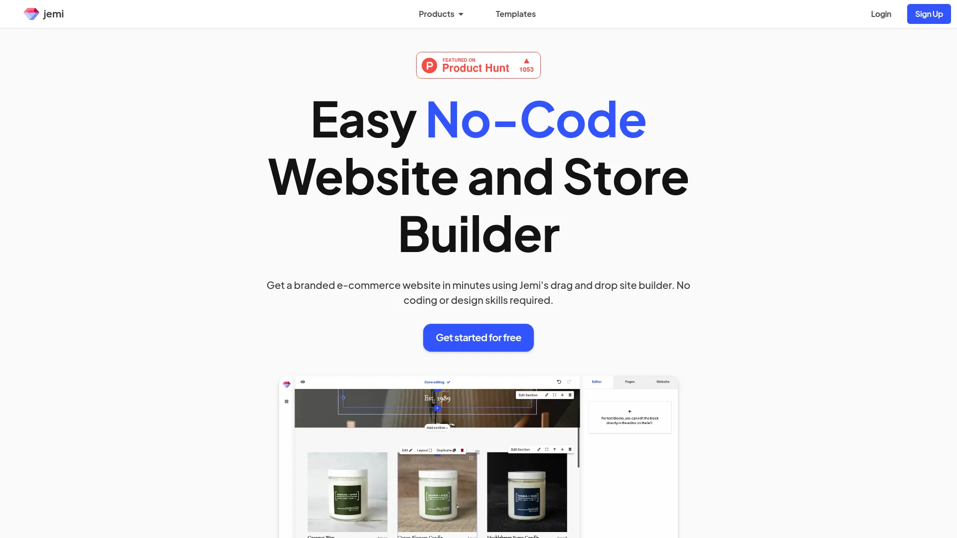Expand the Products dropdown menu
The height and width of the screenshot is (538, 957).
click(x=441, y=14)
